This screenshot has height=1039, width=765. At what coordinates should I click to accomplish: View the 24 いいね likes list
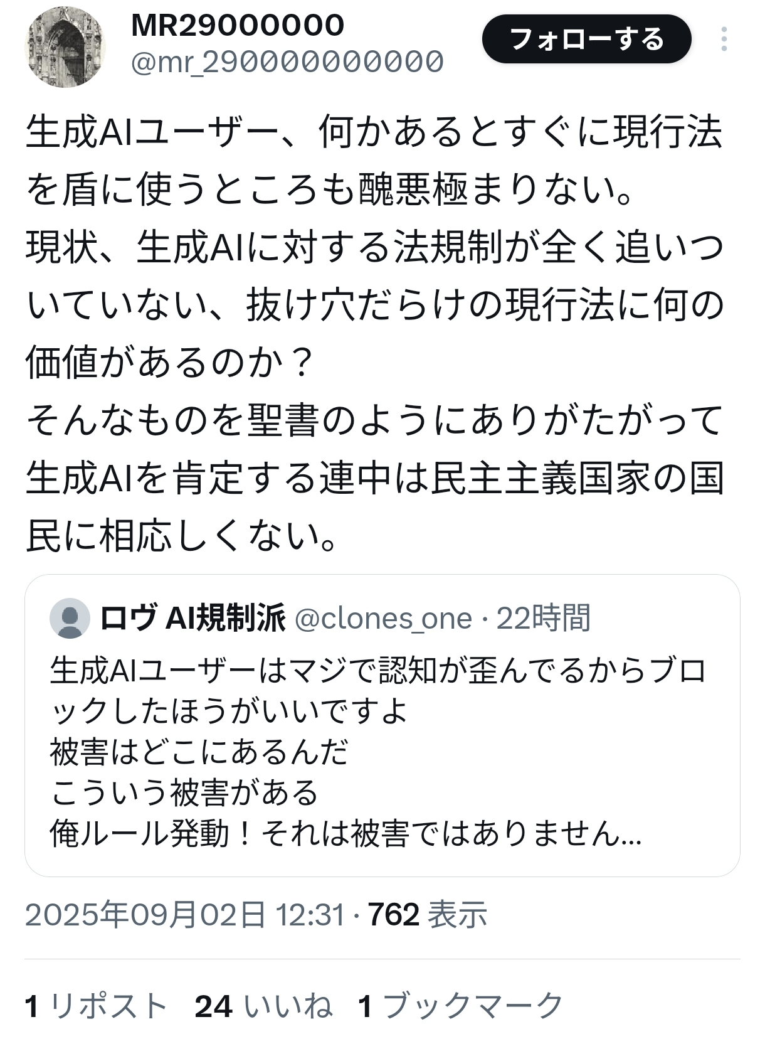263,1006
